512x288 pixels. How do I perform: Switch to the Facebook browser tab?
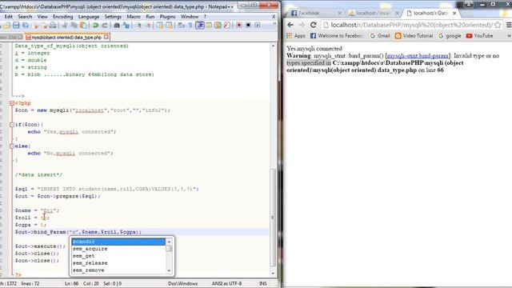[x=314, y=13]
